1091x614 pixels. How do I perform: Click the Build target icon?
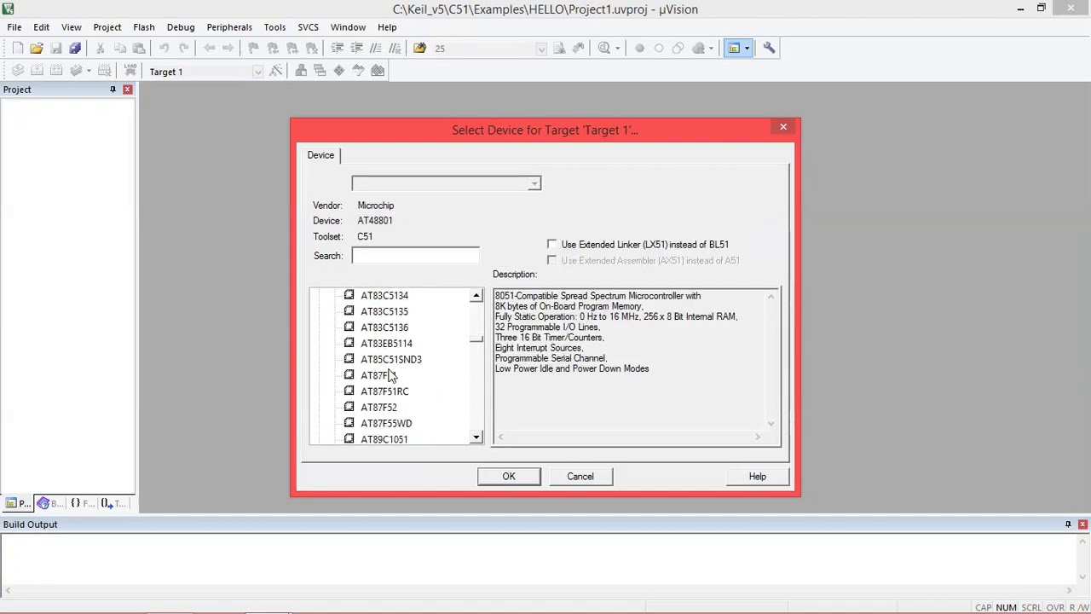pos(37,71)
